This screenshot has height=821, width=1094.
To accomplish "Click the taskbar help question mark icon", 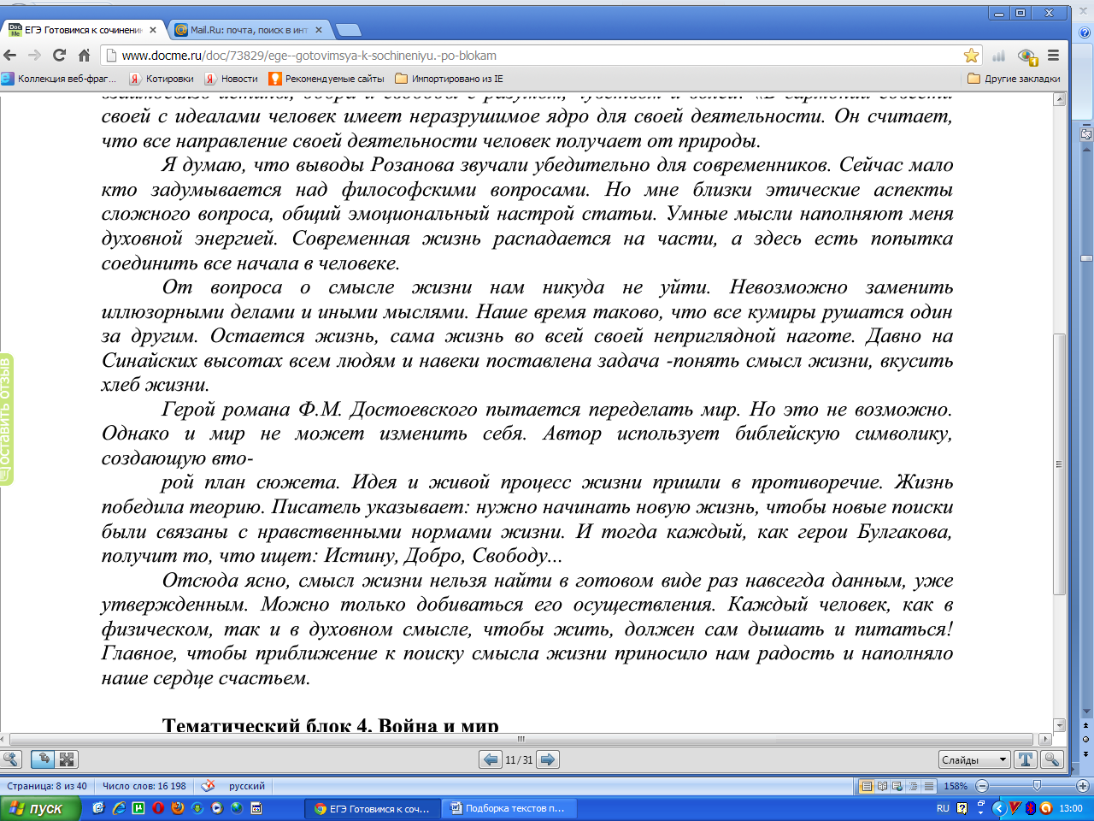I will coord(962,808).
